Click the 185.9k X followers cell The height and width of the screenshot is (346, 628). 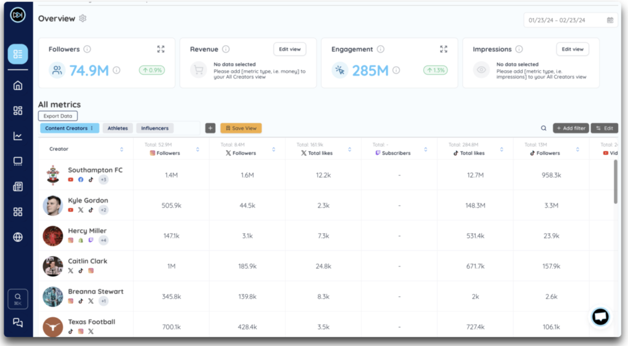pos(247,266)
